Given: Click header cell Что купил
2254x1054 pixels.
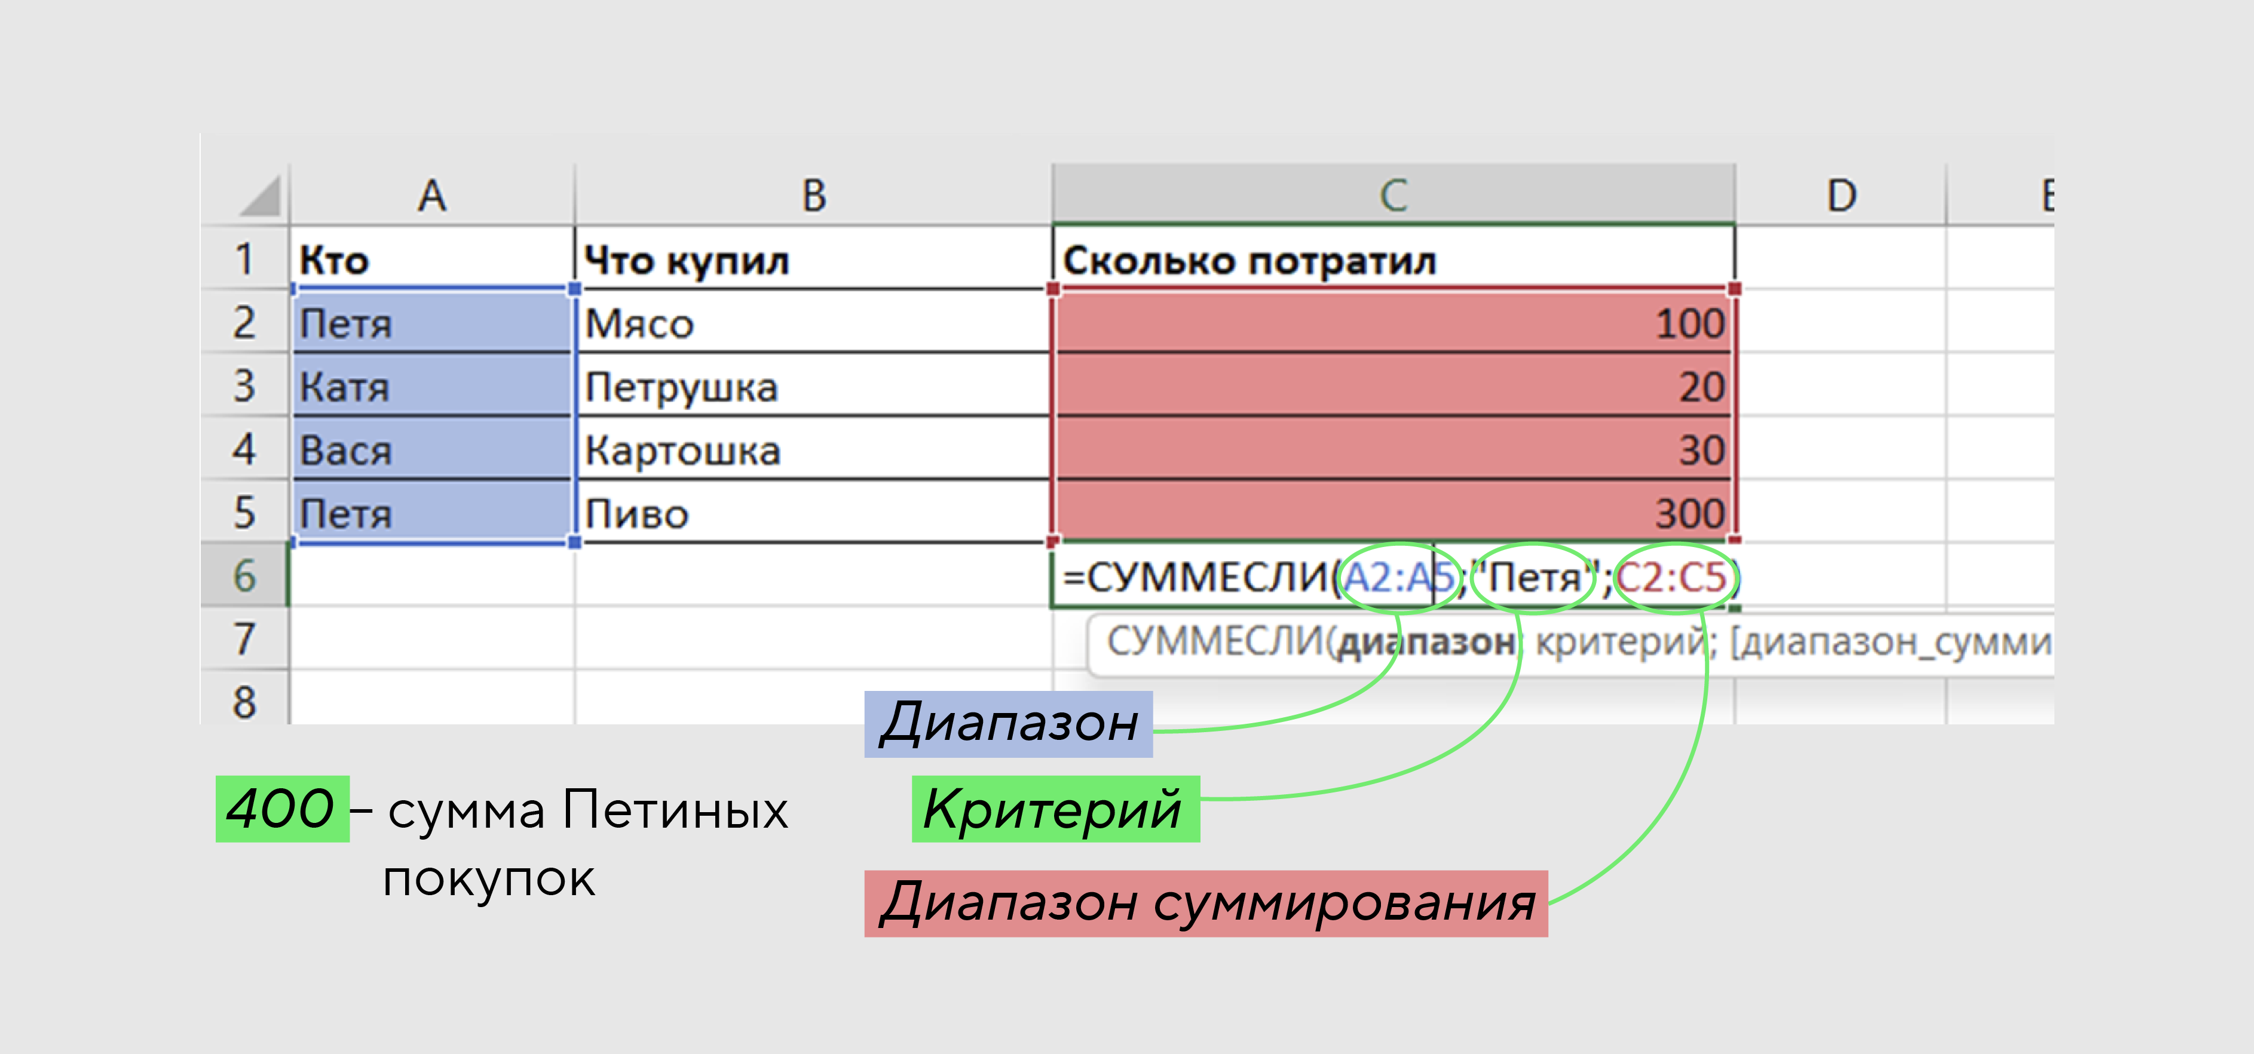Looking at the screenshot, I should [687, 260].
